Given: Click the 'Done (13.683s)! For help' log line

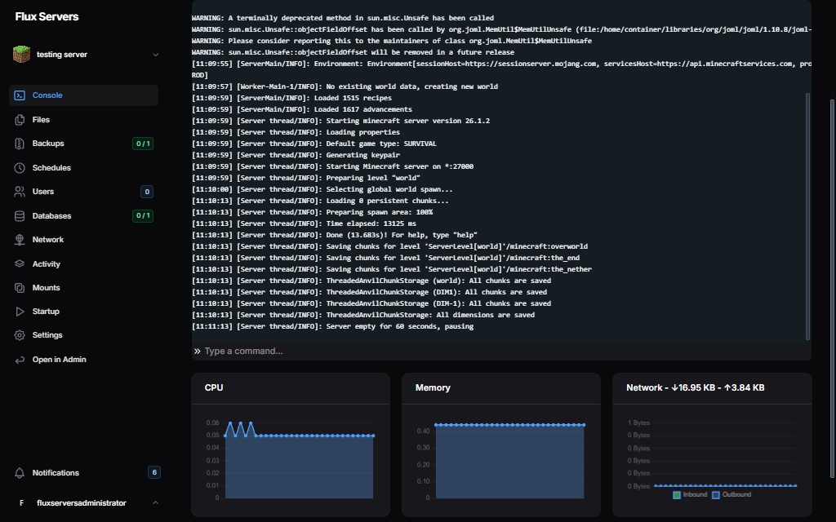Looking at the screenshot, I should [334, 235].
